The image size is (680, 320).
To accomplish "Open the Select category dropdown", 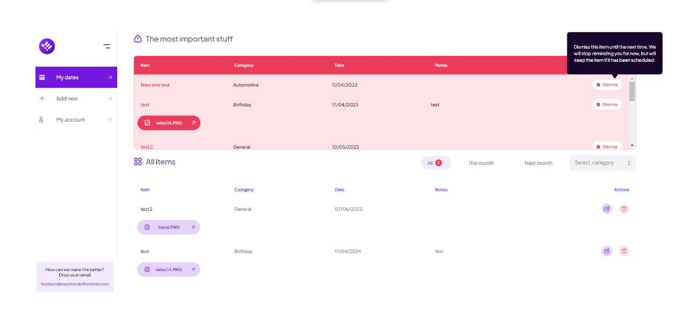I will click(x=602, y=163).
